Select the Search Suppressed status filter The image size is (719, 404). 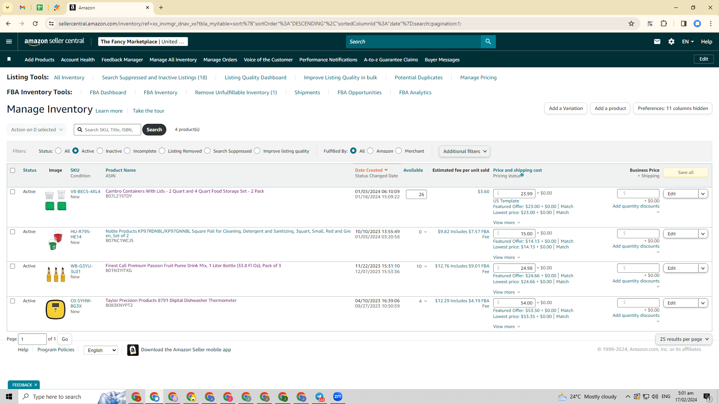point(207,151)
